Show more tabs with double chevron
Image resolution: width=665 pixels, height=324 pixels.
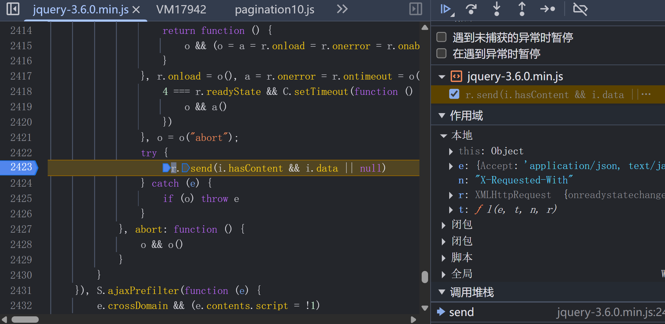pyautogui.click(x=342, y=9)
